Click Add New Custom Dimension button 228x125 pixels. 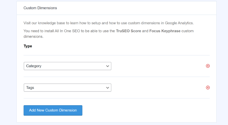pyautogui.click(x=53, y=110)
